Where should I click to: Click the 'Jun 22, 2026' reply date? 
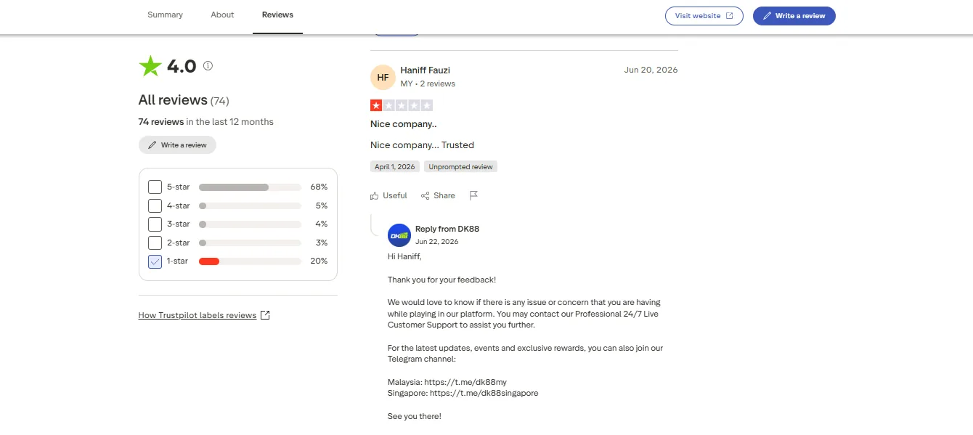coord(437,242)
